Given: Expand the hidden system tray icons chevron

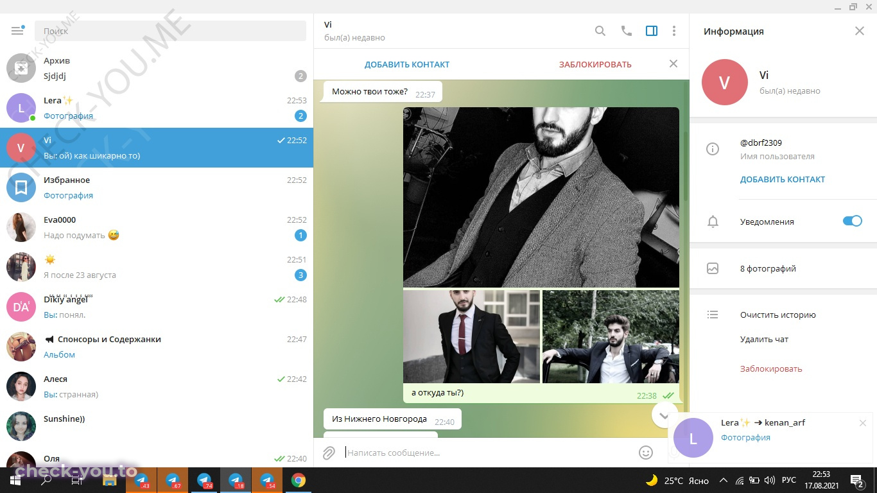Looking at the screenshot, I should coord(724,480).
